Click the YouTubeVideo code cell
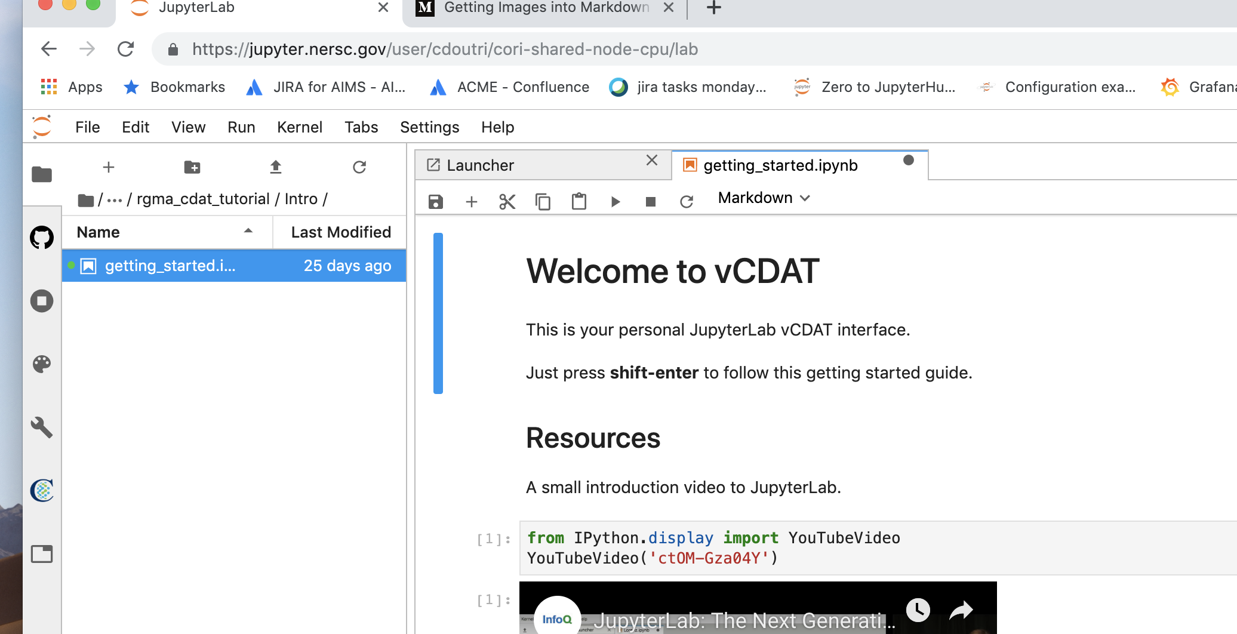 click(x=878, y=548)
